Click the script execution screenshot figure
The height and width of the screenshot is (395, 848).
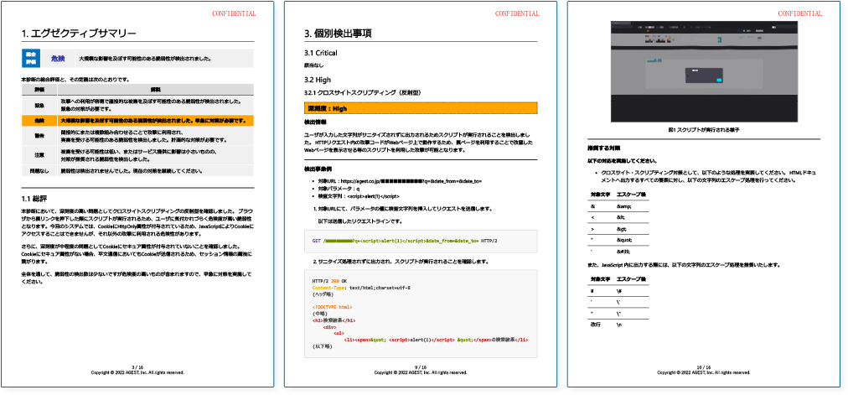(704, 71)
